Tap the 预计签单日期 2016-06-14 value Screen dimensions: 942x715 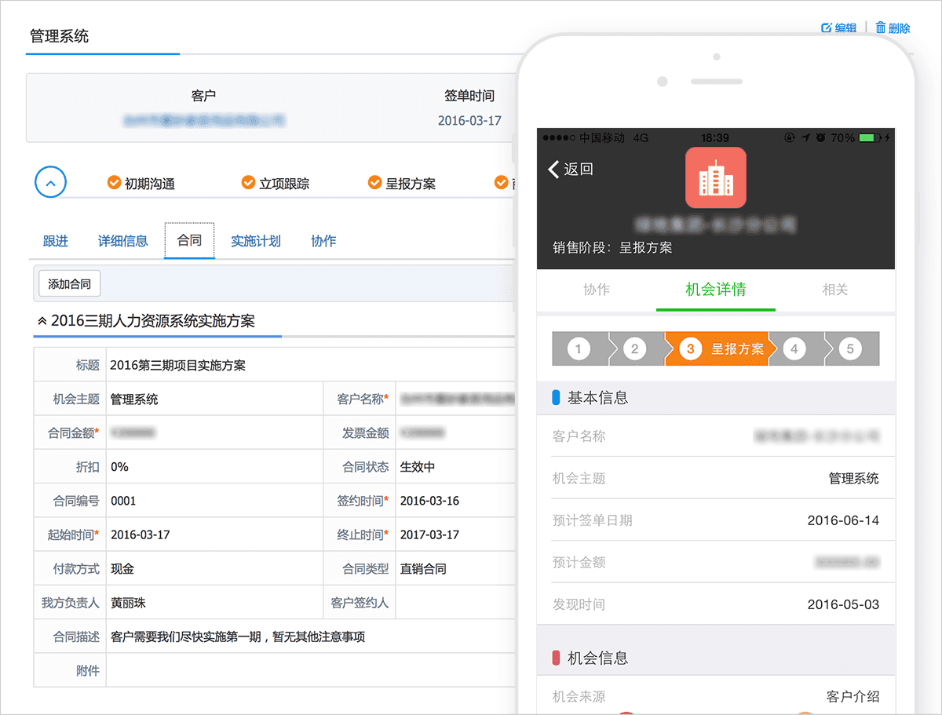pyautogui.click(x=843, y=520)
